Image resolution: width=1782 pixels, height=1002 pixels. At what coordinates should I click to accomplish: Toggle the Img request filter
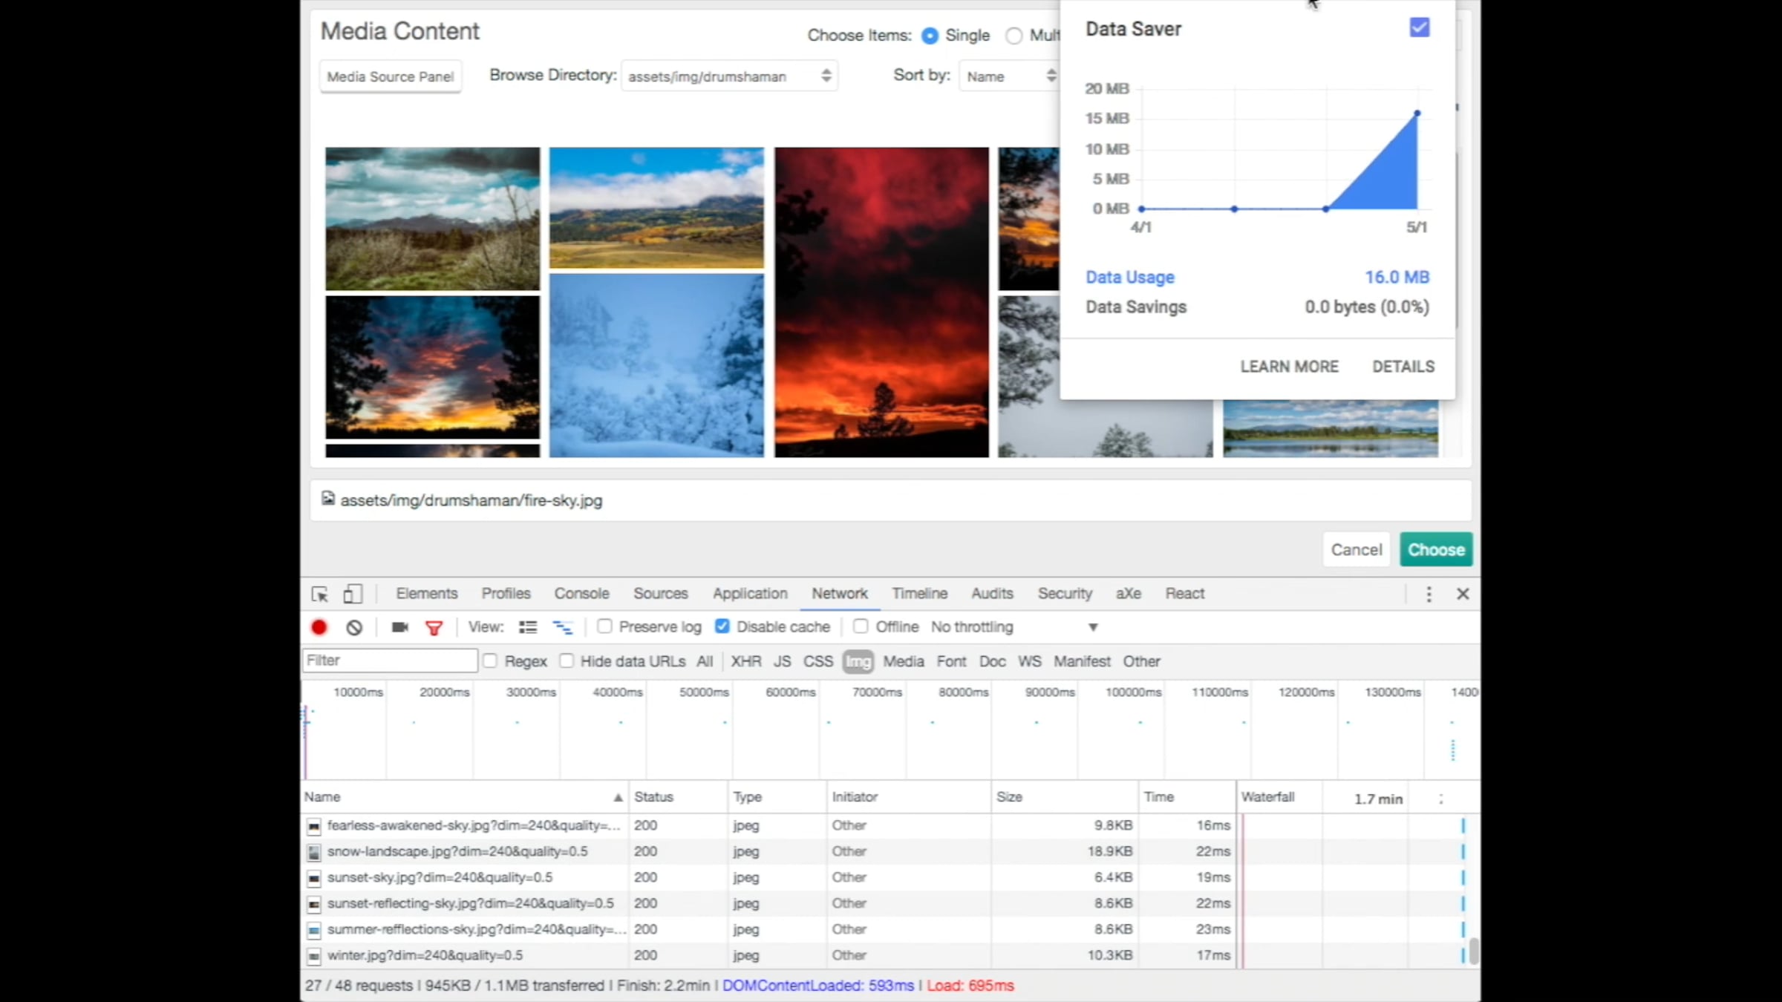click(x=858, y=661)
